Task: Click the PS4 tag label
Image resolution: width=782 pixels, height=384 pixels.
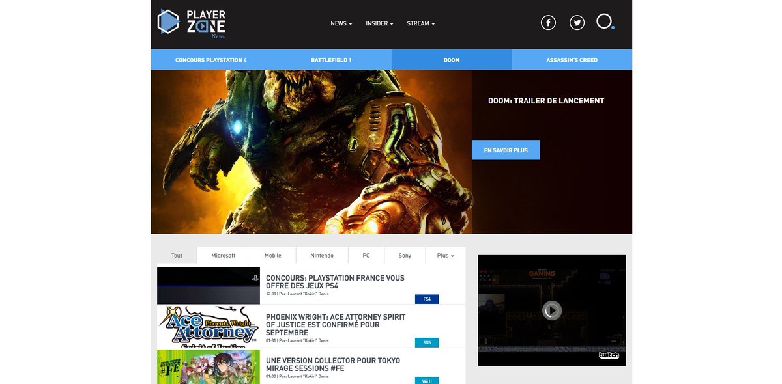Action: [x=427, y=299]
